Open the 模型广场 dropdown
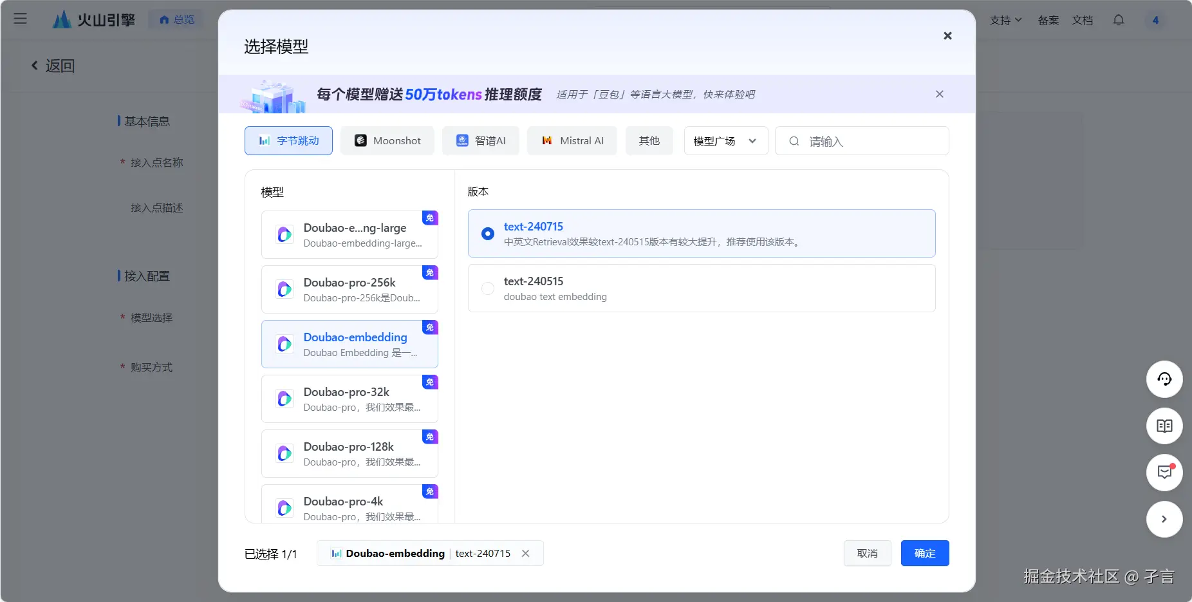 tap(725, 140)
